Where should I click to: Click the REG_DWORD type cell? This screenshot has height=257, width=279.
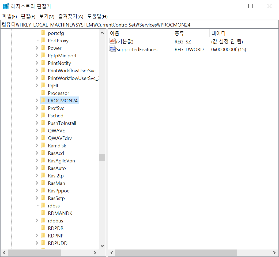[x=189, y=49]
